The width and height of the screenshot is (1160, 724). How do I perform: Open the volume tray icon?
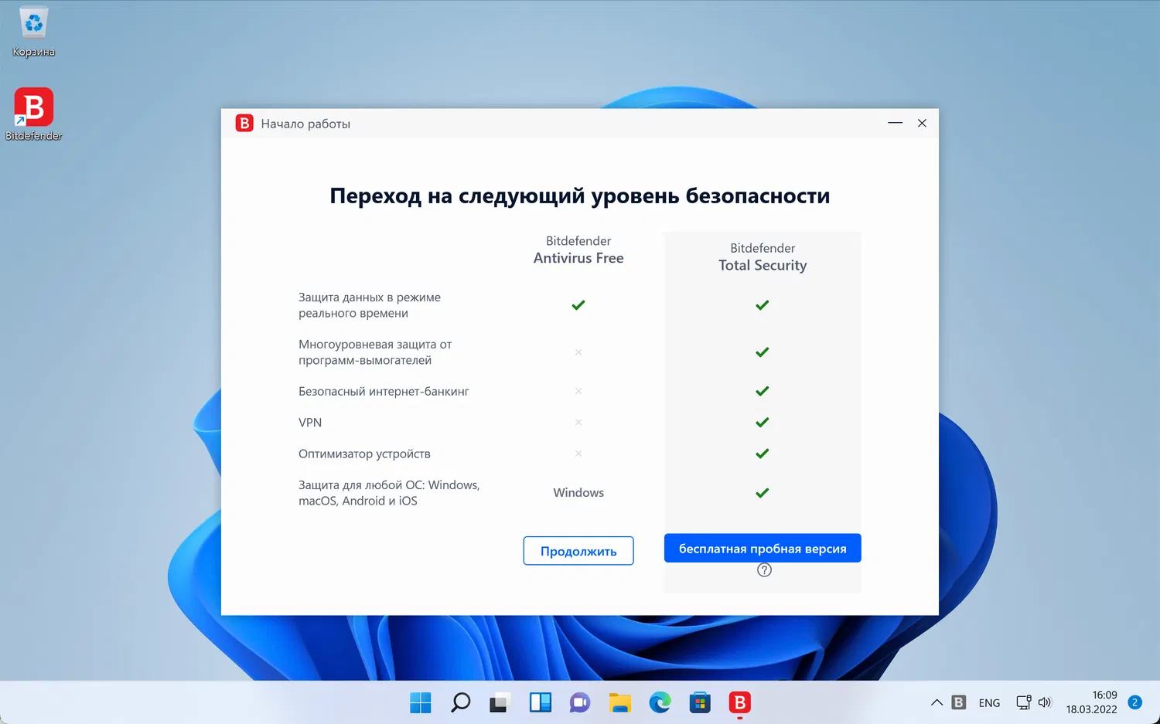pyautogui.click(x=1045, y=702)
